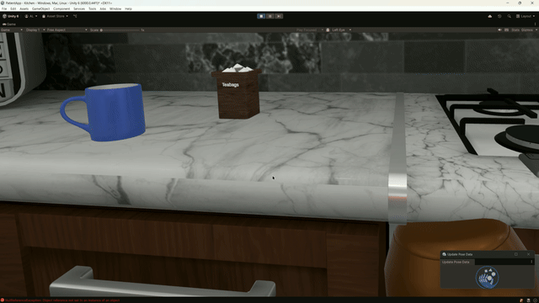Open the Window menu
The image size is (539, 303).
[x=115, y=8]
